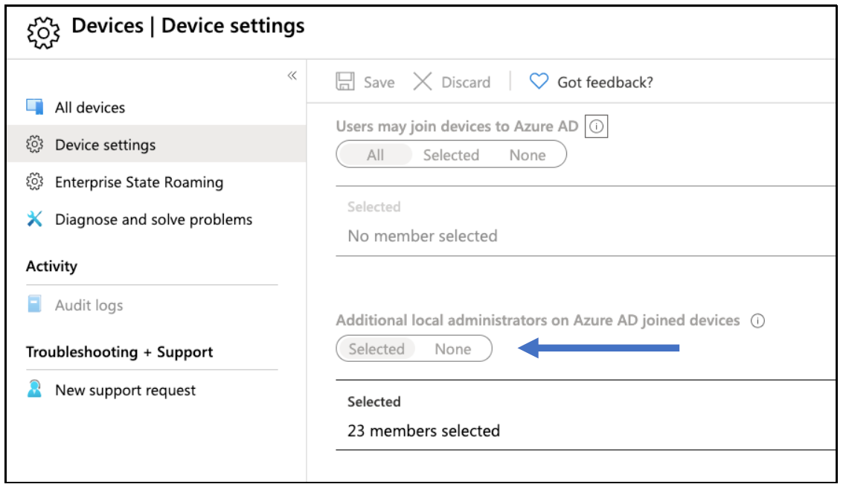This screenshot has width=846, height=490.
Task: Click the Diagnose and solve problems wrench icon
Action: pyautogui.click(x=34, y=219)
